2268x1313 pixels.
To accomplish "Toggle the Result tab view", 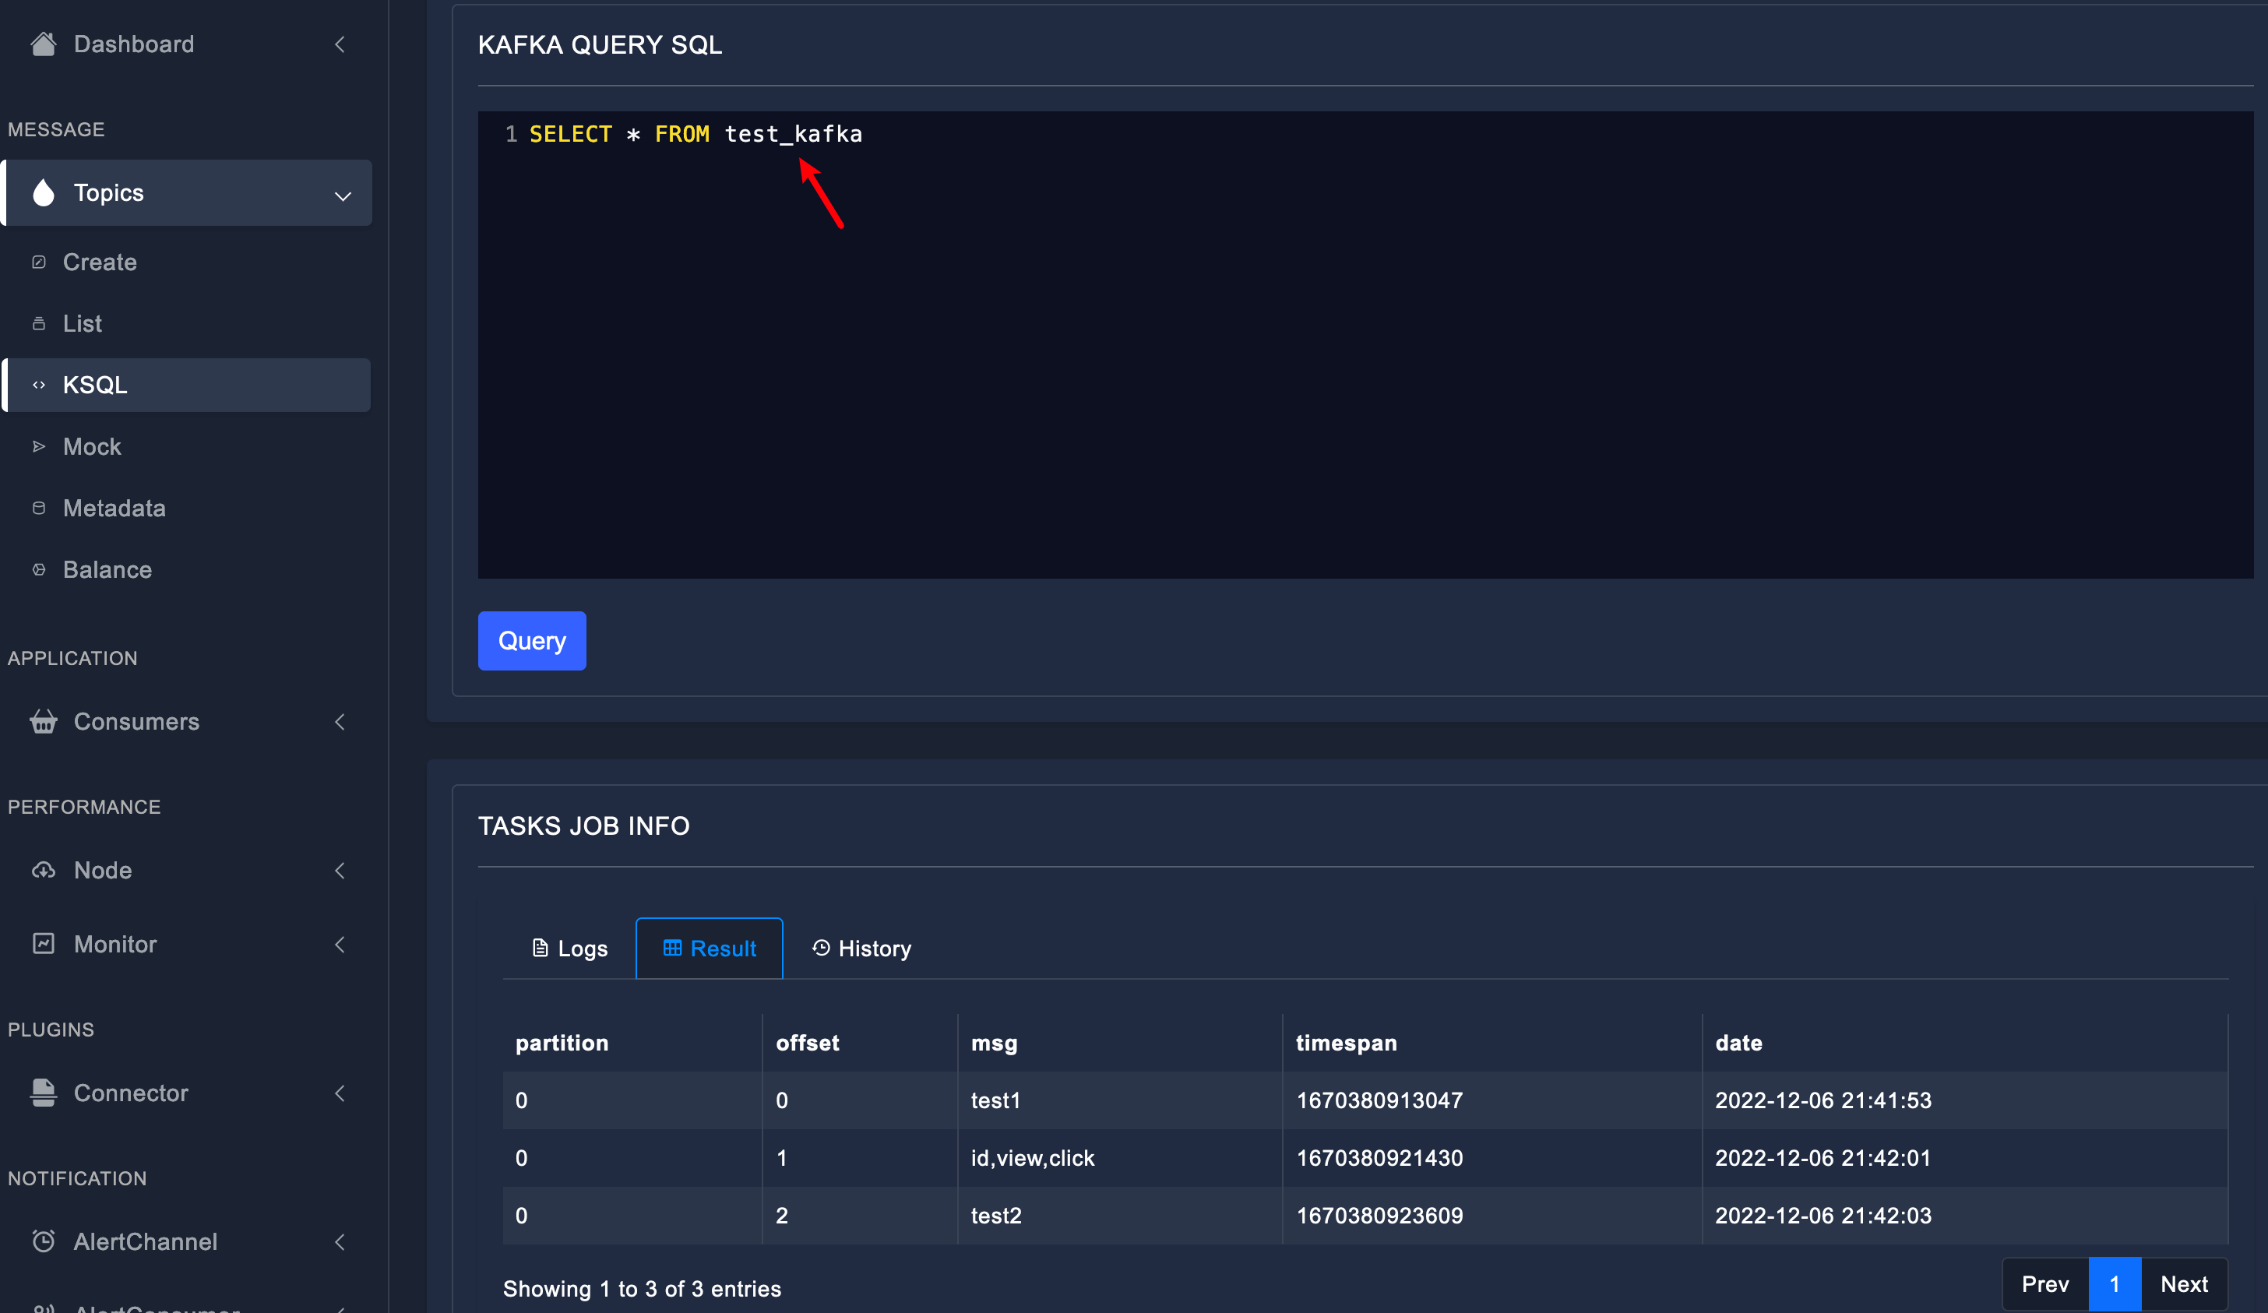I will tap(708, 947).
